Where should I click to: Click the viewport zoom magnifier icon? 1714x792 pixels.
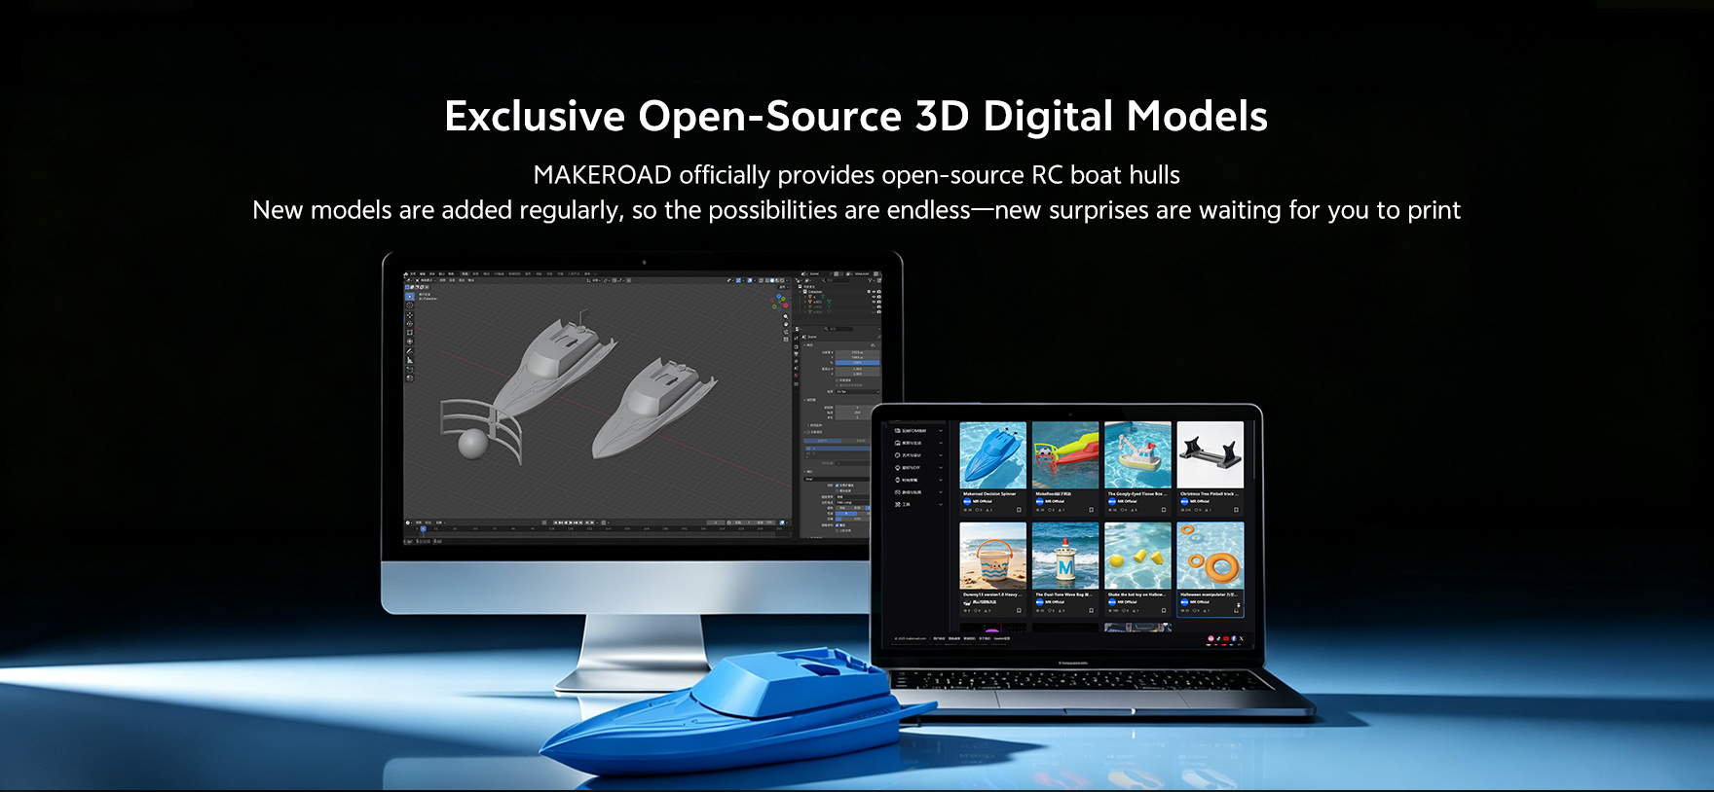[x=787, y=315]
